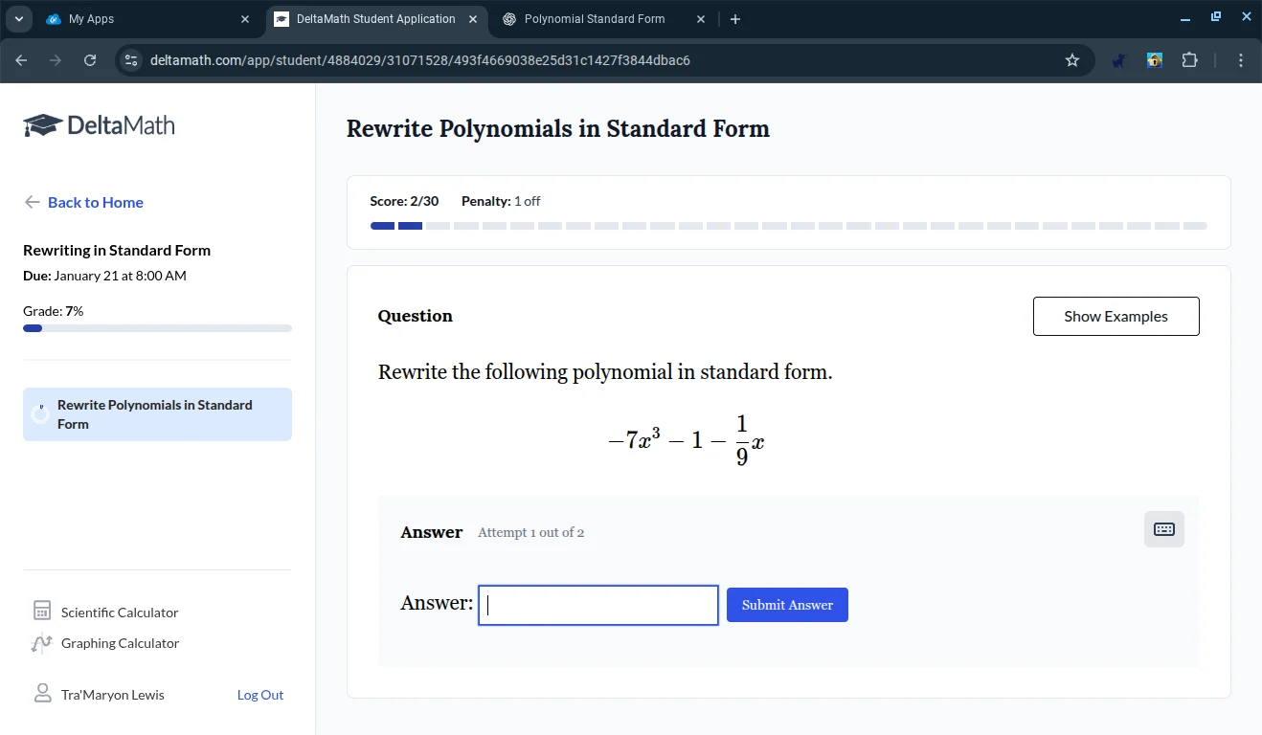This screenshot has width=1262, height=735.
Task: Go Back to Home
Action: 96,202
